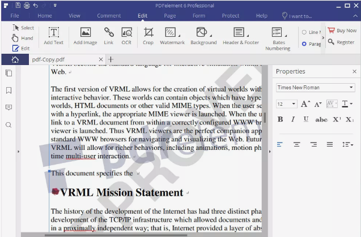
Task: Choose the Select tool
Action: click(x=23, y=28)
